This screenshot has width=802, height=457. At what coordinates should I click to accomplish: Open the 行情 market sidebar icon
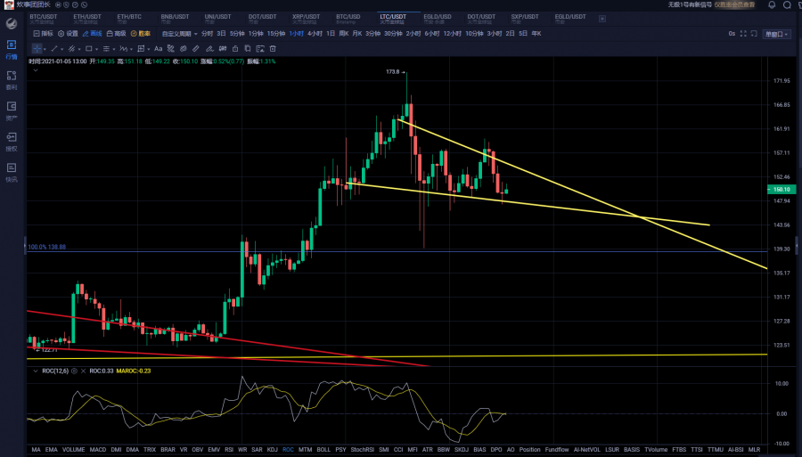pos(12,48)
